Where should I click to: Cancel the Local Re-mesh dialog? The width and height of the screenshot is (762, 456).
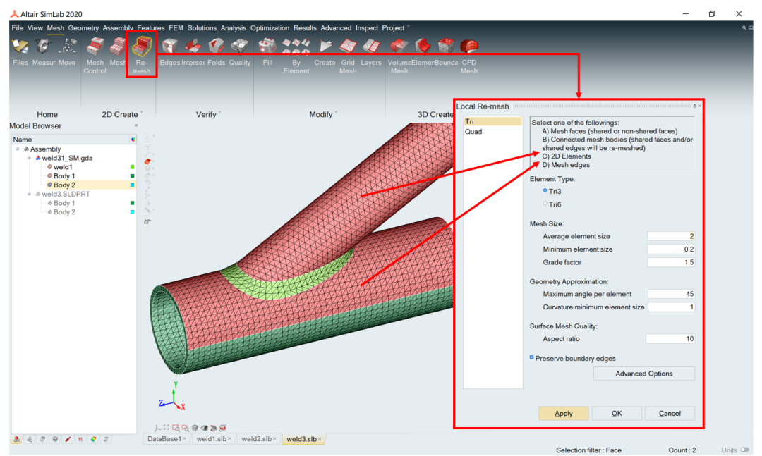point(670,413)
